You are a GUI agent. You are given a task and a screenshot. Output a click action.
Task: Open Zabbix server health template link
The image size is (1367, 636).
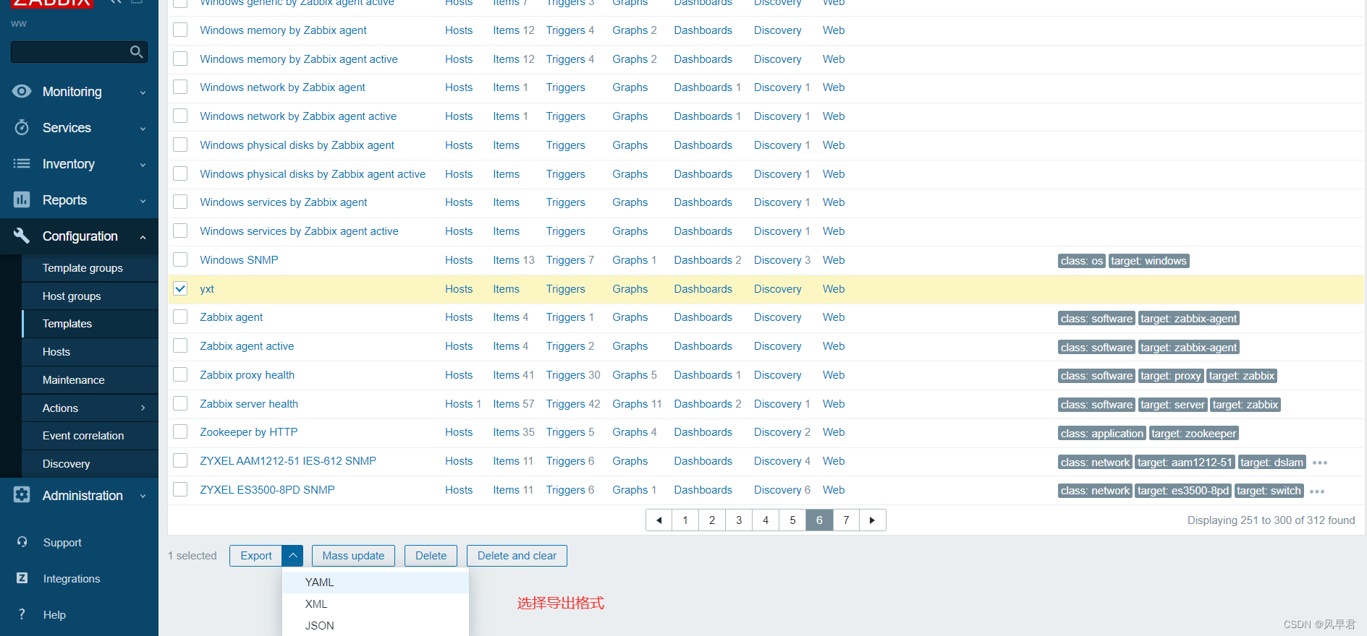[x=249, y=404]
